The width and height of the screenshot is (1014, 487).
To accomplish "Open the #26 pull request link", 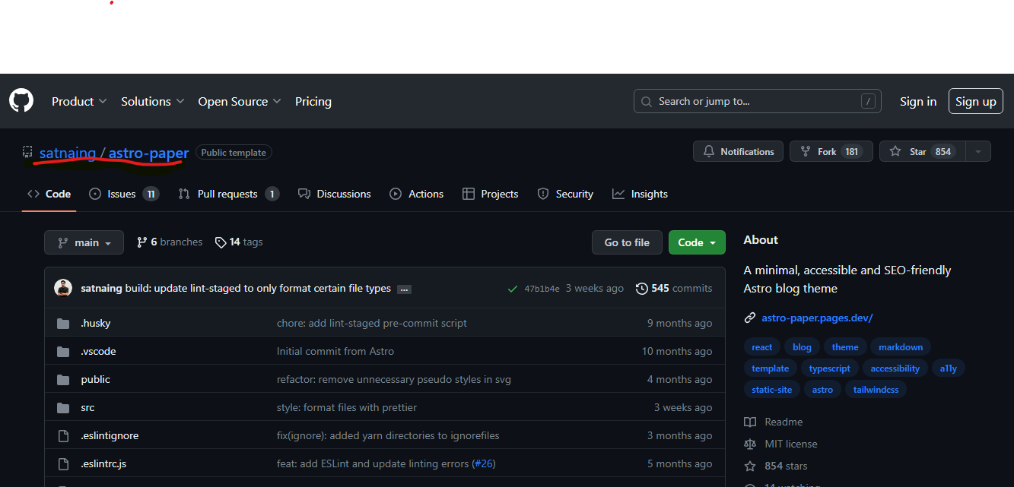I will click(x=484, y=463).
